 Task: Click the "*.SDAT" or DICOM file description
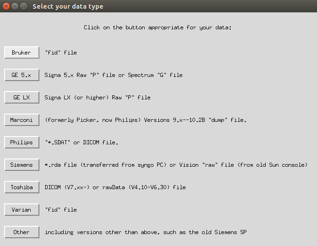pos(82,142)
